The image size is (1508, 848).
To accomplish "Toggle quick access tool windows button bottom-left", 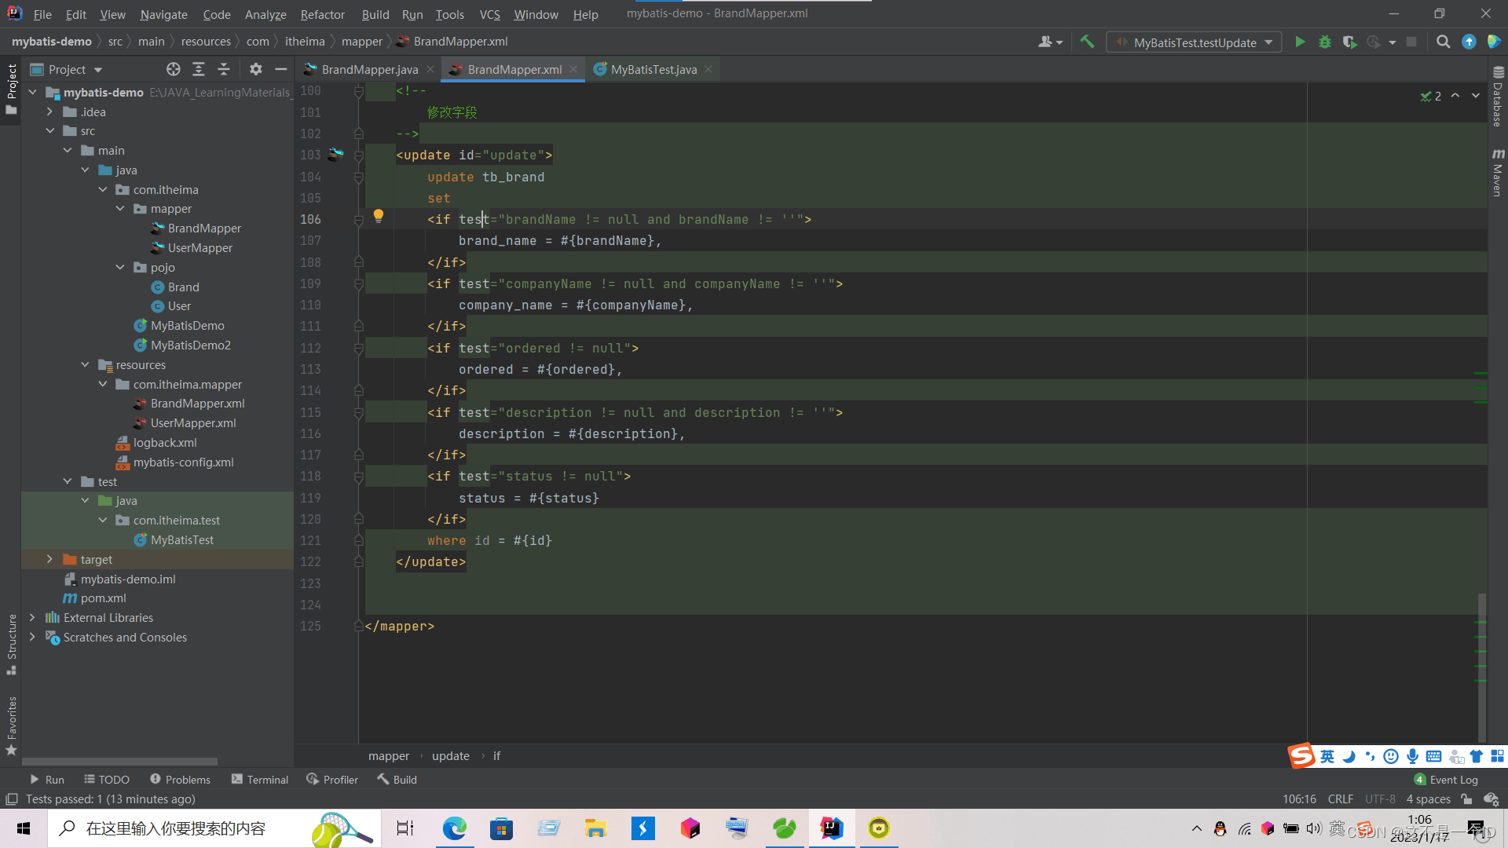I will coord(11,799).
